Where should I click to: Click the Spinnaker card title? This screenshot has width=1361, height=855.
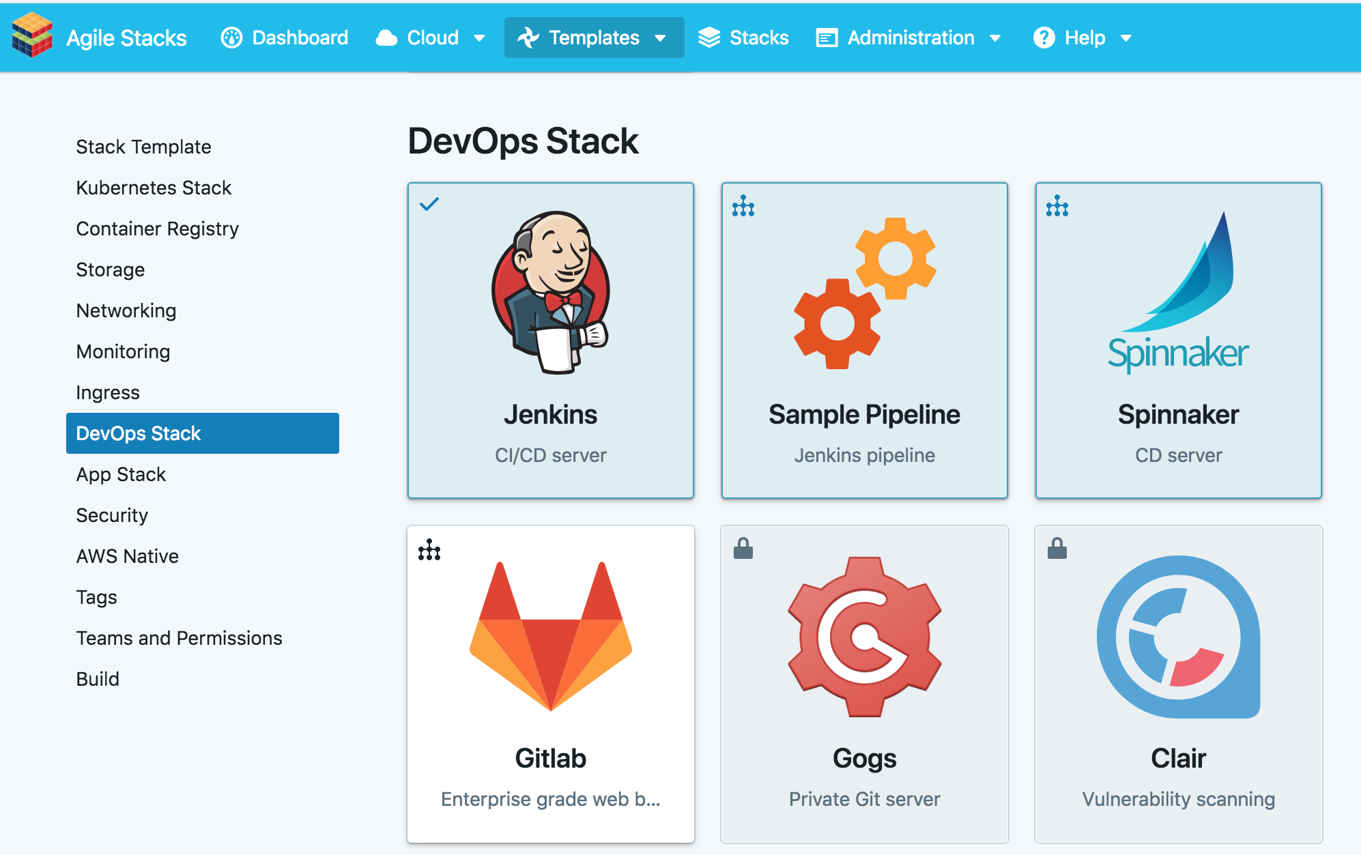coord(1179,415)
